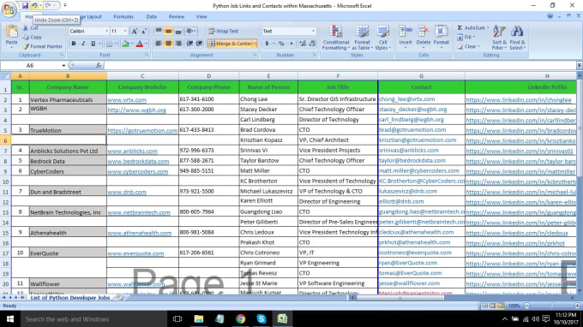Image resolution: width=583 pixels, height=327 pixels.
Task: Apply Percent Style formatting
Action: 281,44
